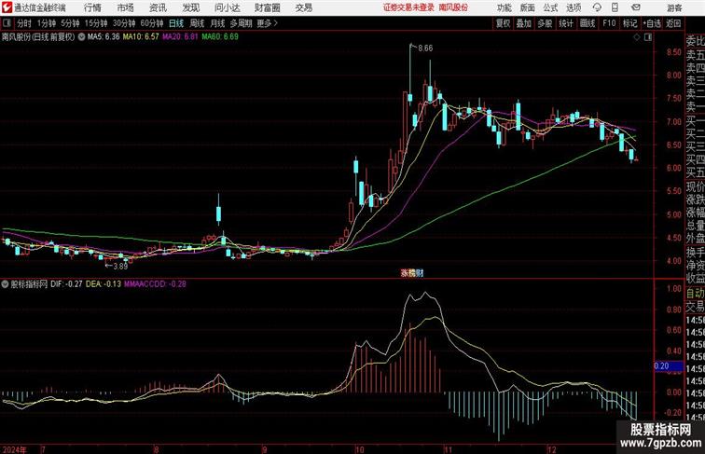
Task: Switch to 30分钟 period
Action: (x=124, y=23)
